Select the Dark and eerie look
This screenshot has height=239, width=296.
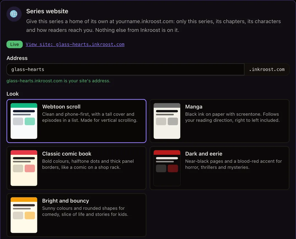tap(219, 168)
